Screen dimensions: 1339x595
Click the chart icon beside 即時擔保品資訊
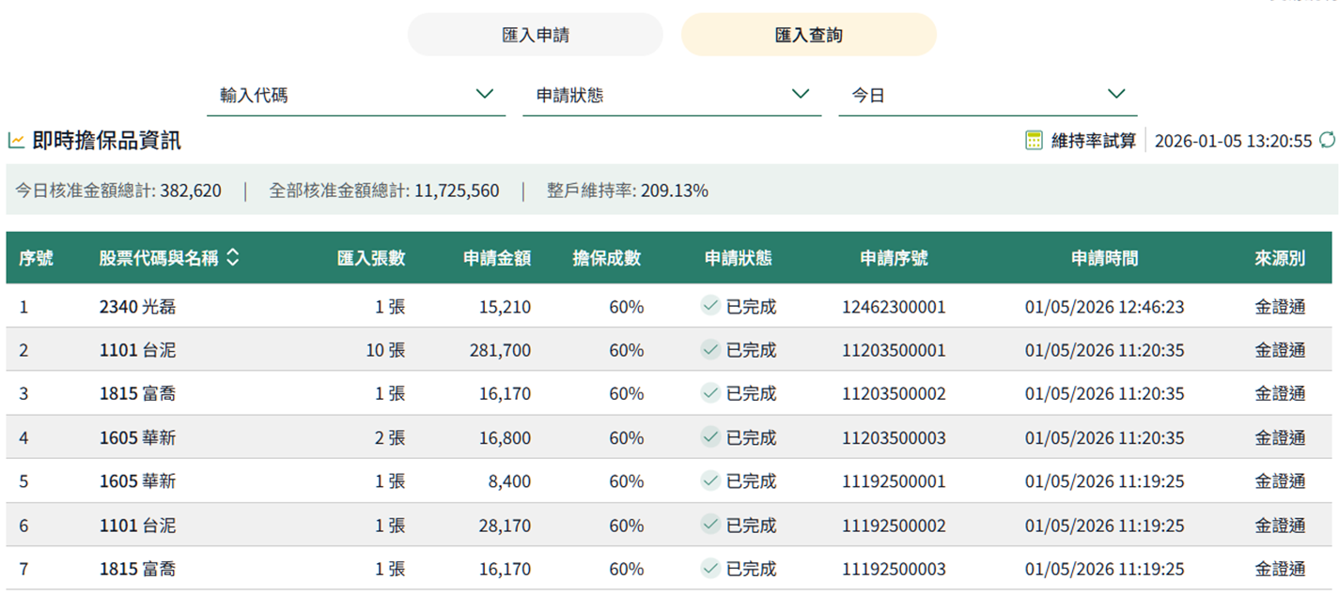pyautogui.click(x=16, y=141)
